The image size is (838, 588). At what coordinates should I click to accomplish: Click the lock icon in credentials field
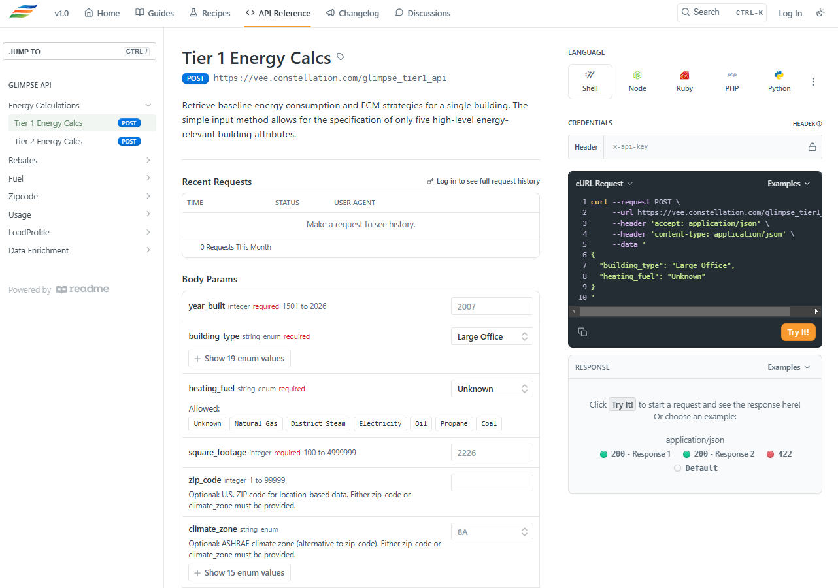[x=813, y=147]
